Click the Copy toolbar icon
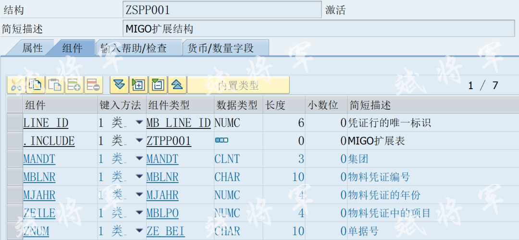The width and height of the screenshot is (519, 240). point(35,85)
